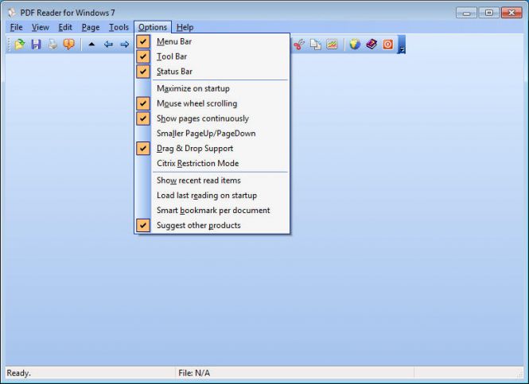Open the Page menu

(91, 27)
